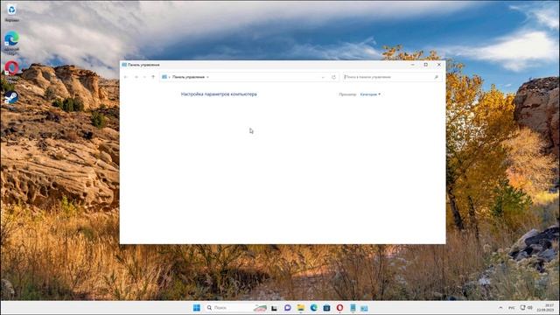Viewport: 560px width, 315px height.
Task: Launch Microsoft Edge from the taskbar
Action: [x=313, y=308]
